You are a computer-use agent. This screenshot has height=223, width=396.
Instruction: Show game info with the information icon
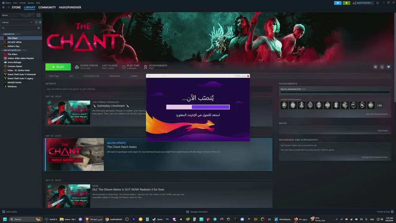(x=382, y=67)
